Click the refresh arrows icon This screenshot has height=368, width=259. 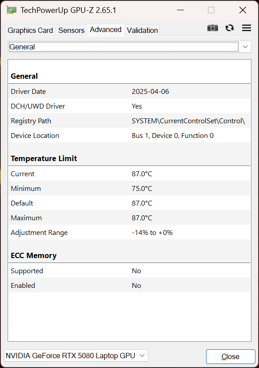point(230,28)
